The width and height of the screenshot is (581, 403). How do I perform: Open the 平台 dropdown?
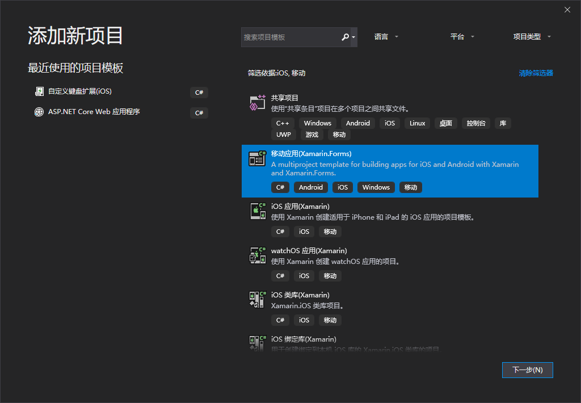pyautogui.click(x=462, y=36)
